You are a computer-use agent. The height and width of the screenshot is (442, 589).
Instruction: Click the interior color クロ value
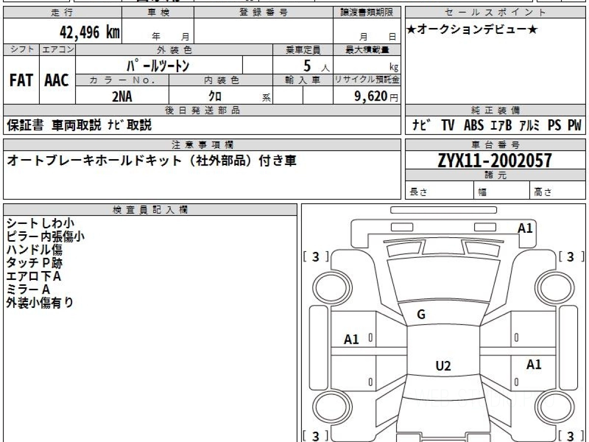click(x=215, y=96)
